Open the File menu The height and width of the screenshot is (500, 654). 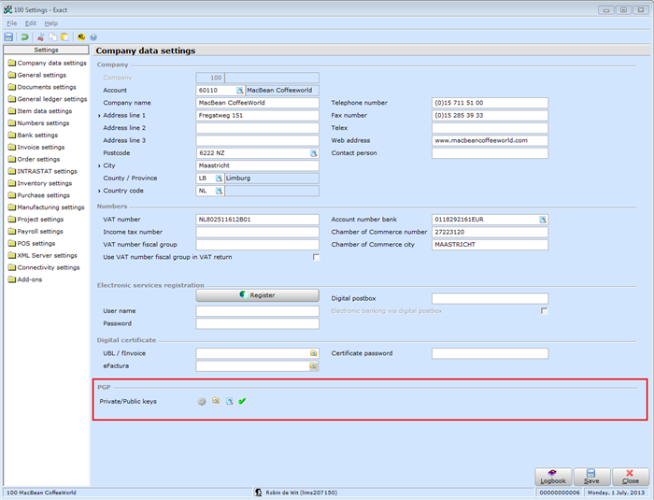[11, 23]
